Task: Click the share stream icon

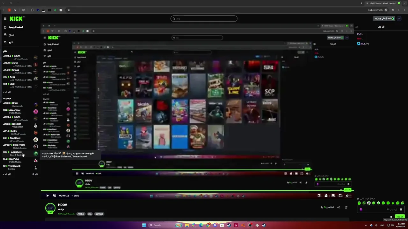Action: [339, 207]
